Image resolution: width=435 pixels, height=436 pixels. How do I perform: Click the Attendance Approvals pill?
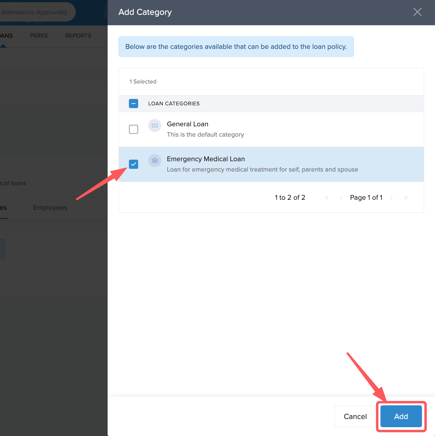pyautogui.click(x=34, y=12)
